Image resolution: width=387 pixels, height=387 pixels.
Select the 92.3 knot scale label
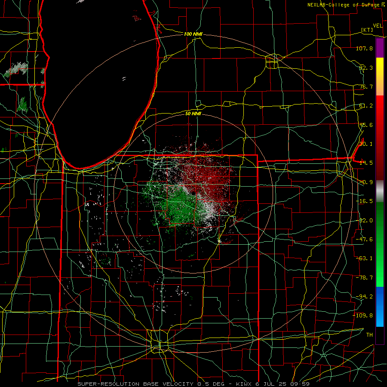coord(366,68)
